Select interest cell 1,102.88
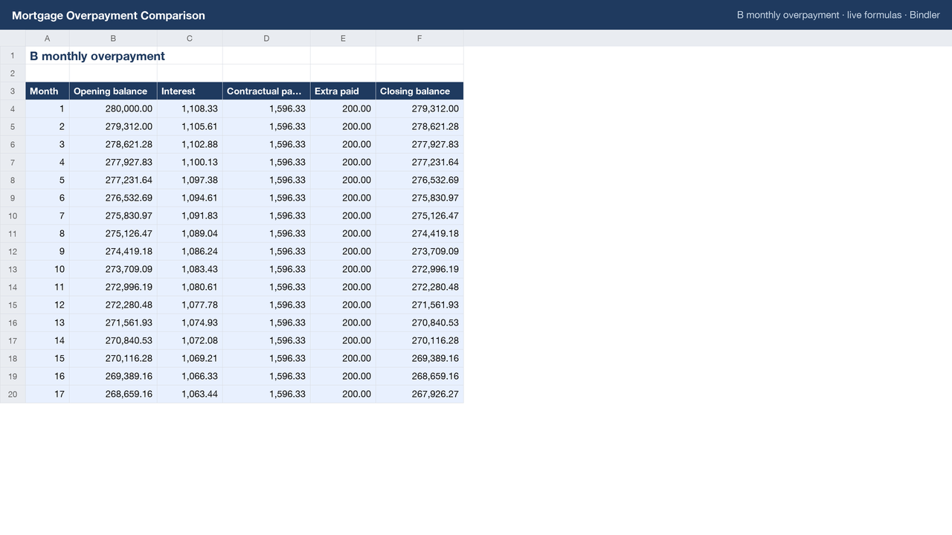The height and width of the screenshot is (535, 952). pos(190,145)
